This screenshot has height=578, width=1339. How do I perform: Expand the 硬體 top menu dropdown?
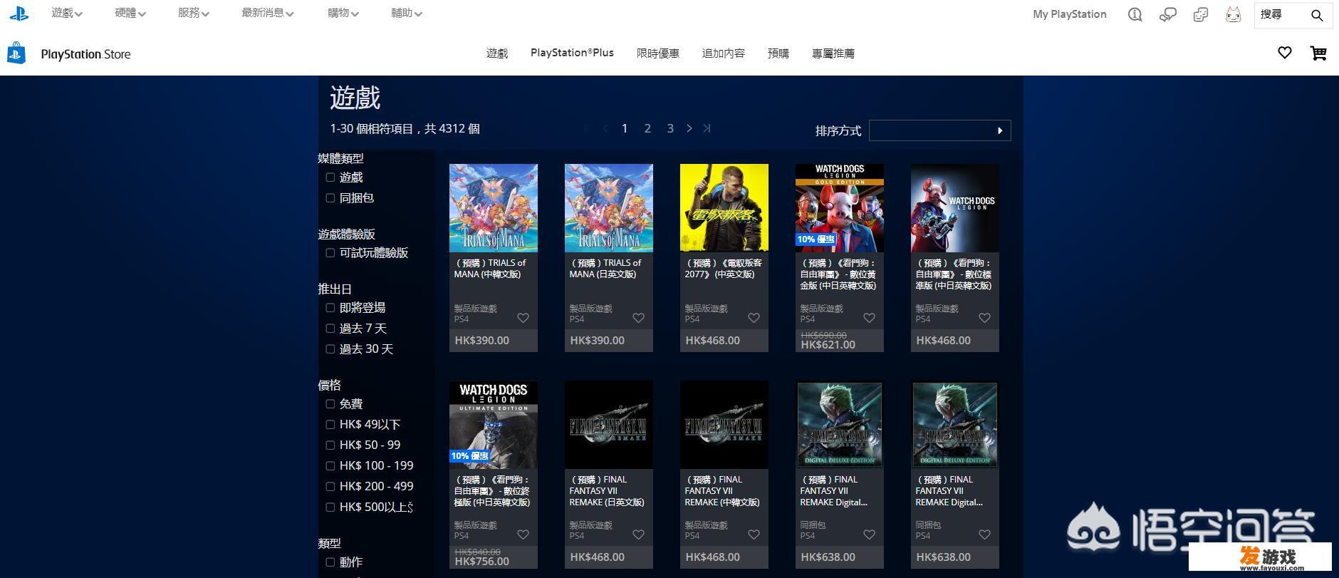130,13
